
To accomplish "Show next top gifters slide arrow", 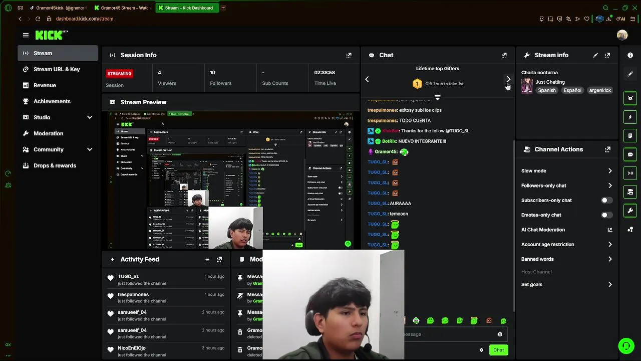I will [x=508, y=79].
